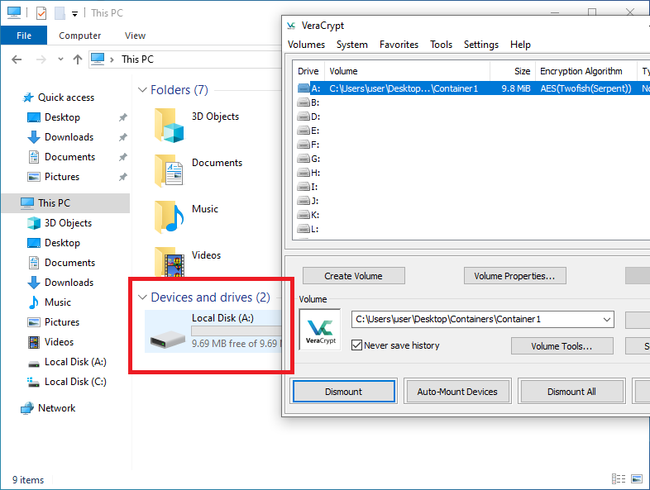Click the This PC address bar path

click(x=137, y=59)
